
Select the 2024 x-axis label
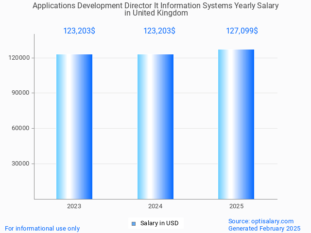[x=155, y=206]
